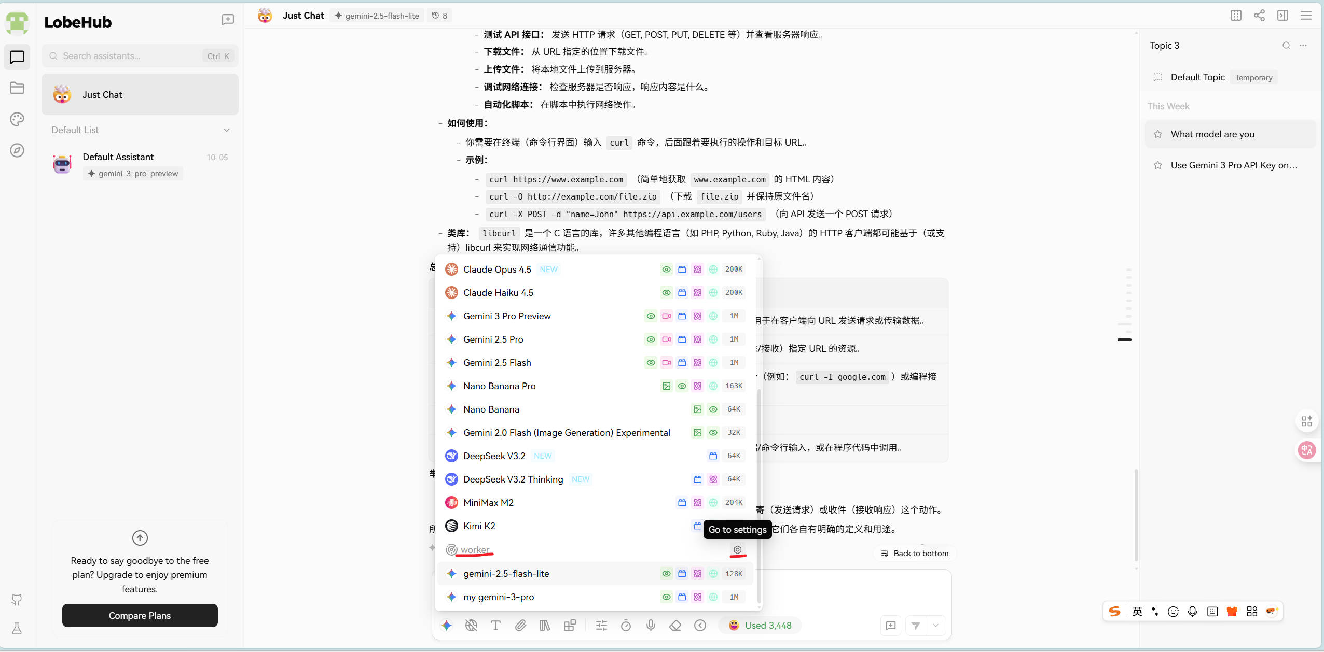Screen dimensions: 1324x652
Task: Focus the Search assistants input field
Action: coord(130,56)
